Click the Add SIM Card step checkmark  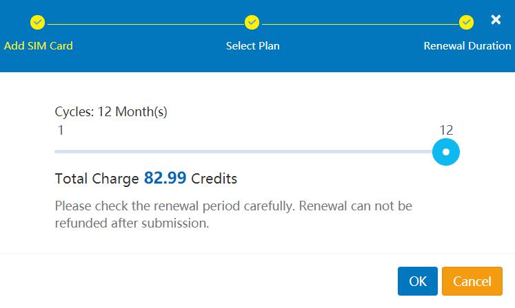point(37,22)
